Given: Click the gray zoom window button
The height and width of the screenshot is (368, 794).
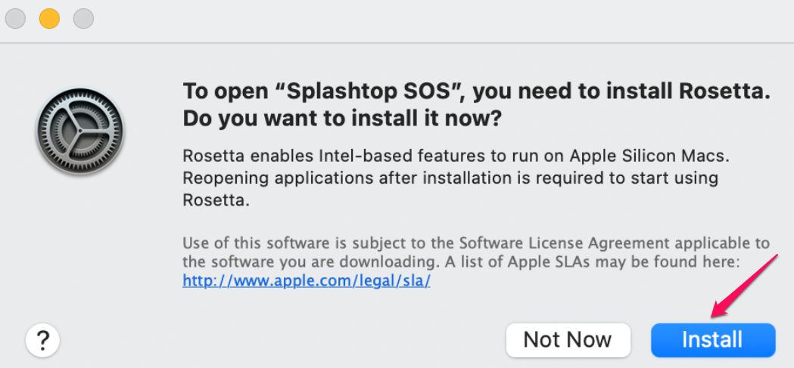Looking at the screenshot, I should click(83, 19).
